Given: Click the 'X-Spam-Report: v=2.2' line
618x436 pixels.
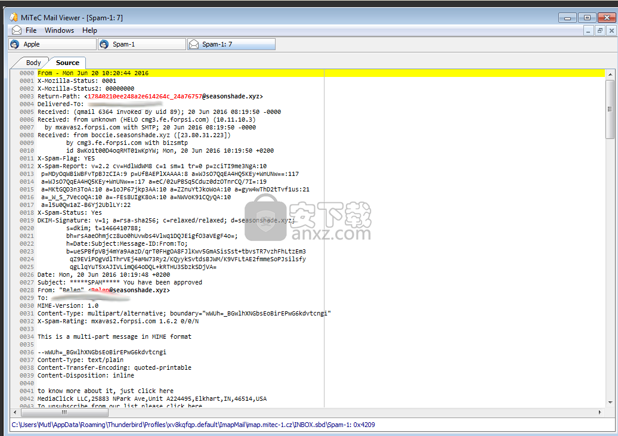Looking at the screenshot, I should tap(152, 166).
